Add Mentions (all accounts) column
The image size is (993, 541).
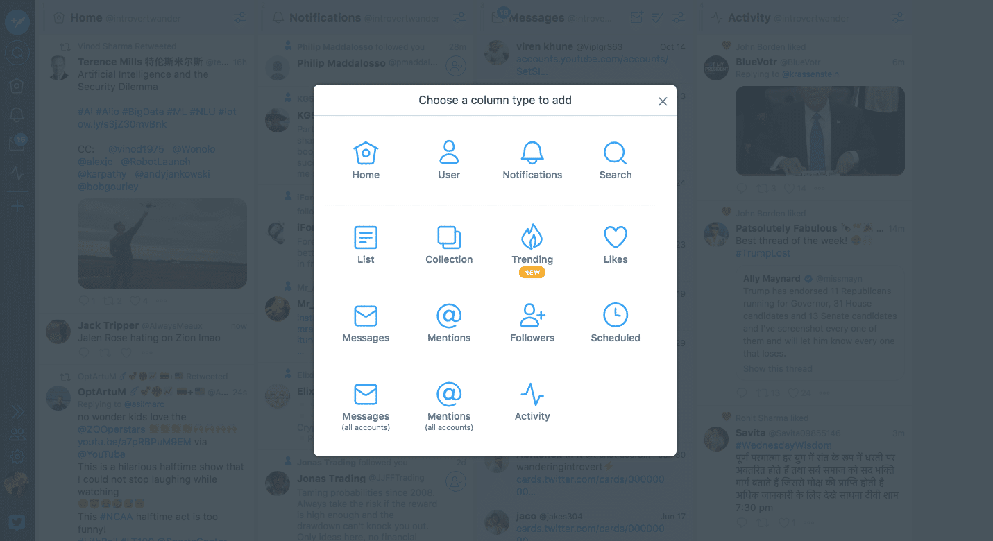pos(449,406)
